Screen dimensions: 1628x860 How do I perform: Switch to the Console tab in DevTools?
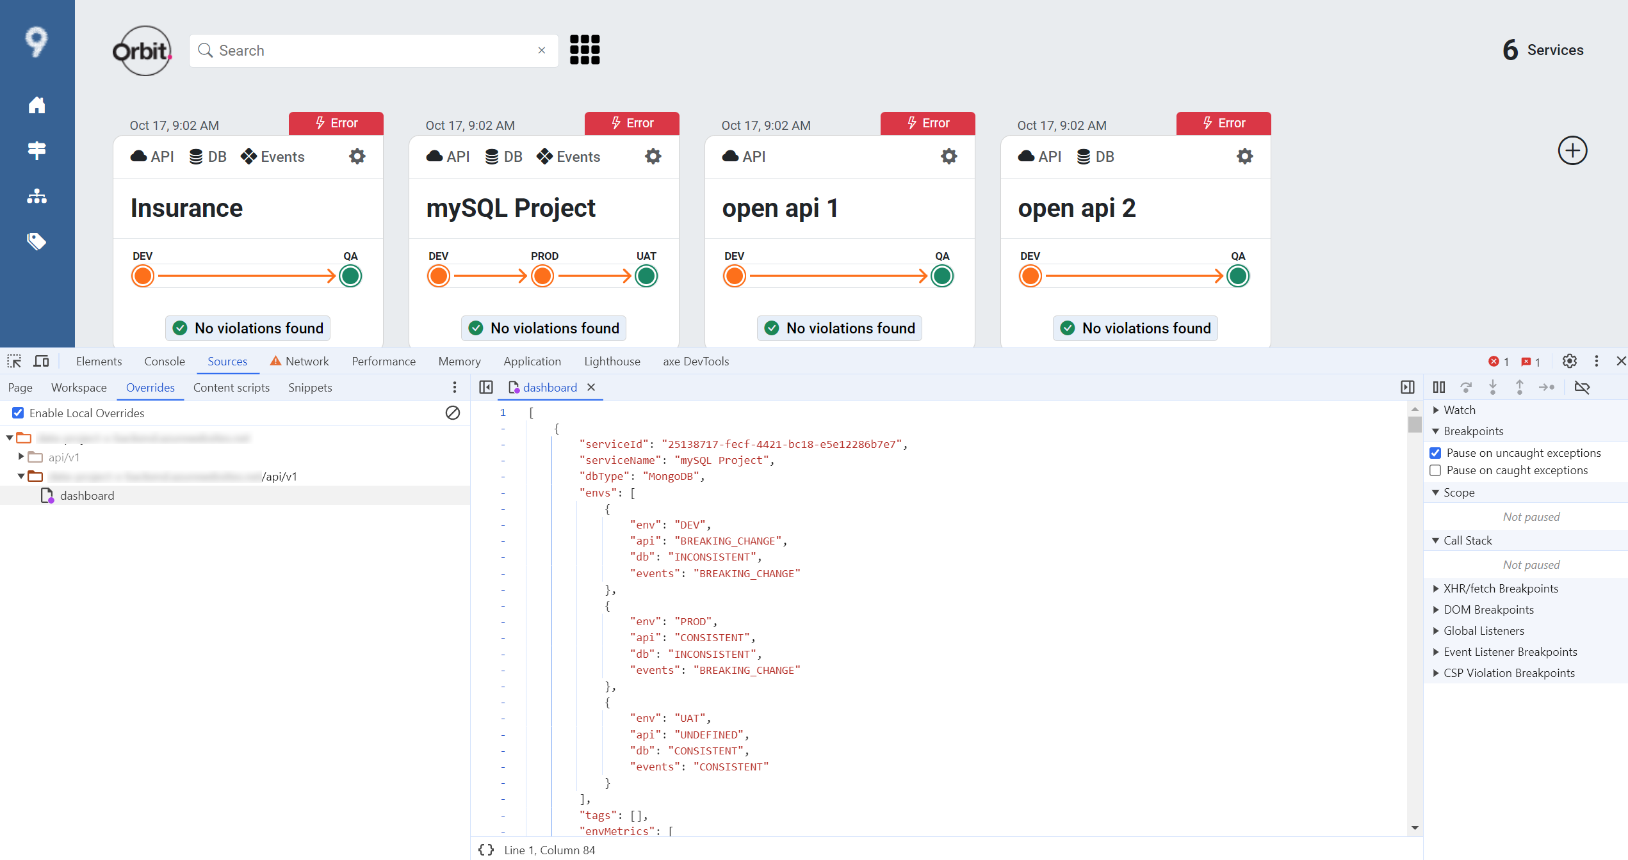pos(167,360)
